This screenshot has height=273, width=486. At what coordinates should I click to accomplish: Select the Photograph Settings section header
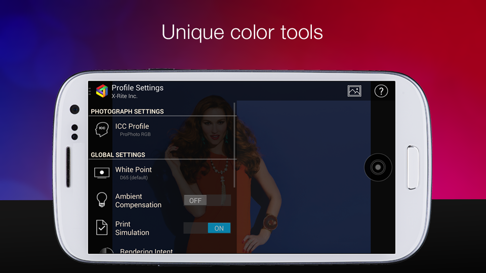[127, 111]
